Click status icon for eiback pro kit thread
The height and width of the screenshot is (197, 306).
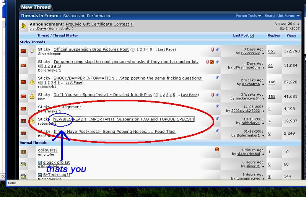[x=23, y=164]
